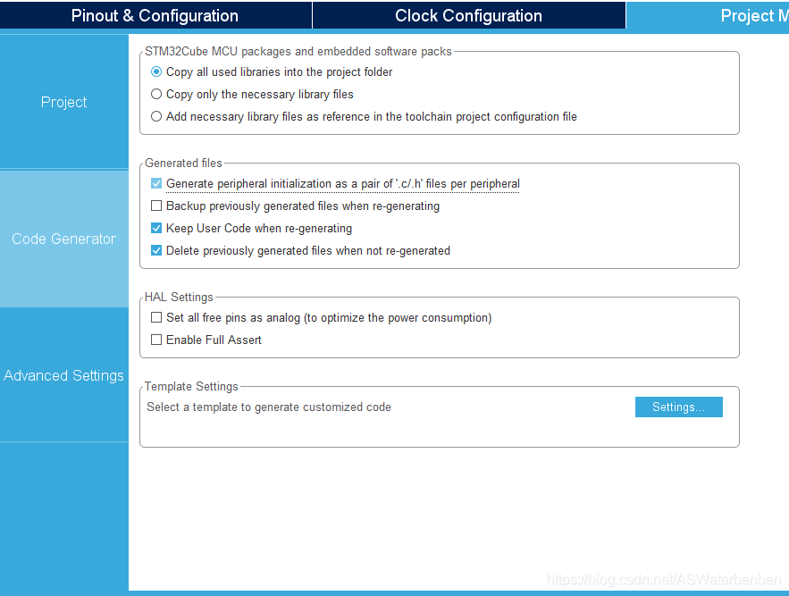This screenshot has width=789, height=596.
Task: Click the Enable Full Assert label
Action: click(x=214, y=340)
